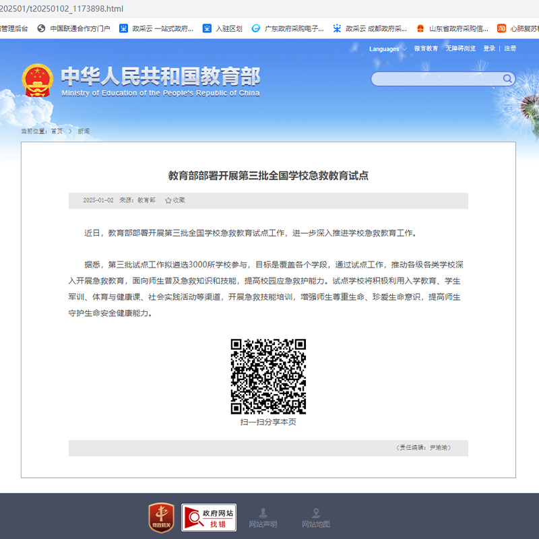Click the Ministry of Education national emblem logo
Image resolution: width=539 pixels, height=539 pixels.
38,81
